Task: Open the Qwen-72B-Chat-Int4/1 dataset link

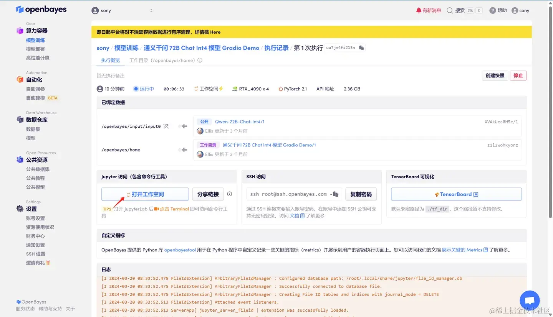Action: pos(240,122)
